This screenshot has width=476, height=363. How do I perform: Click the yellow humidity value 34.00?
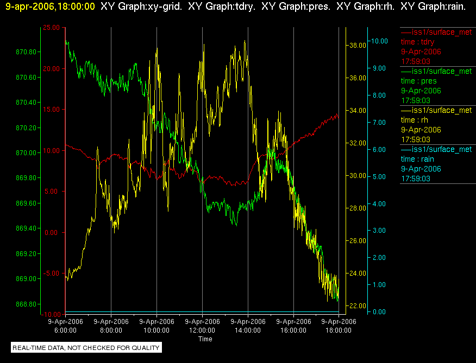(x=358, y=110)
